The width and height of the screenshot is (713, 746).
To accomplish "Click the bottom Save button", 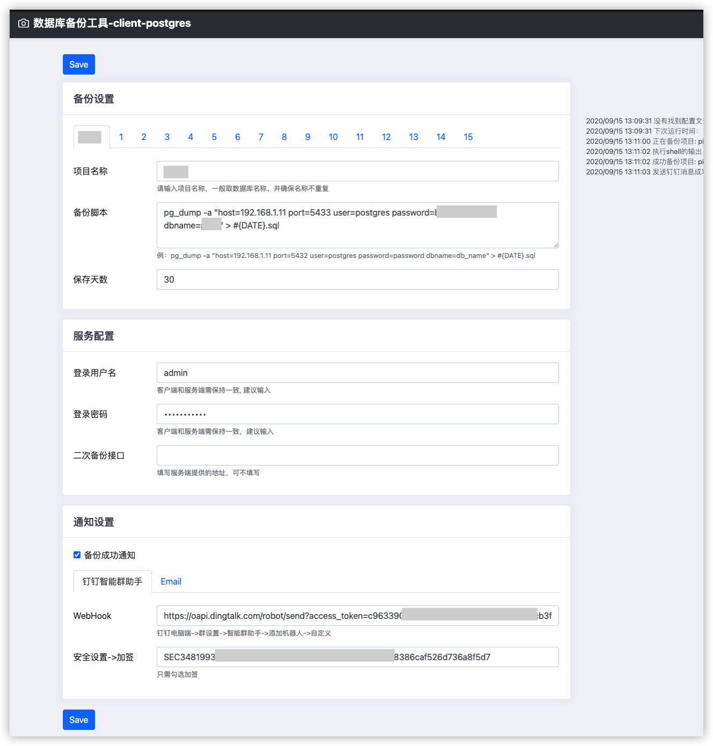I will tap(79, 720).
